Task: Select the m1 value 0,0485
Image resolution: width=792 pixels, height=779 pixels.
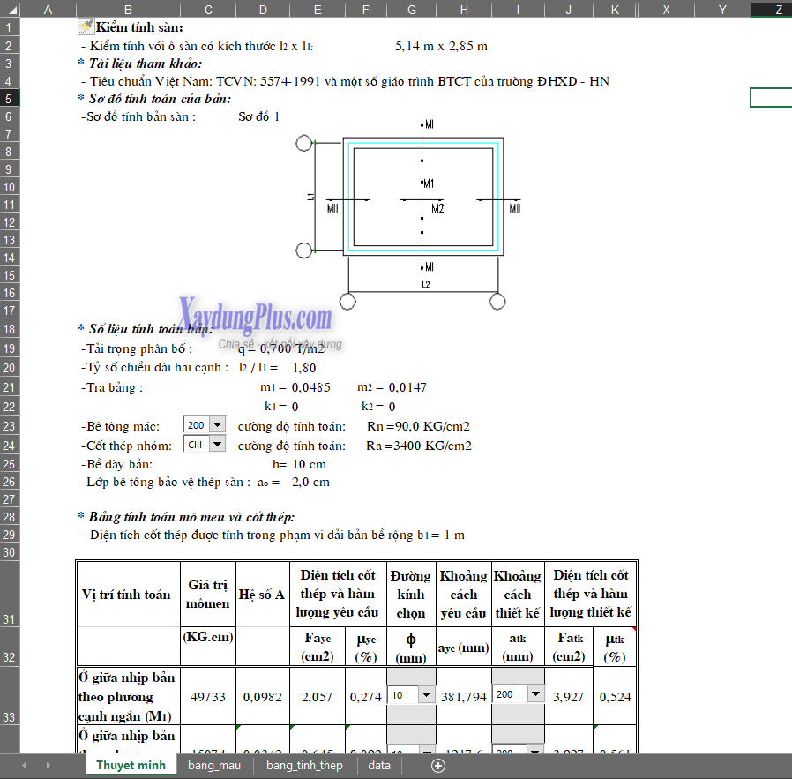Action: [311, 387]
